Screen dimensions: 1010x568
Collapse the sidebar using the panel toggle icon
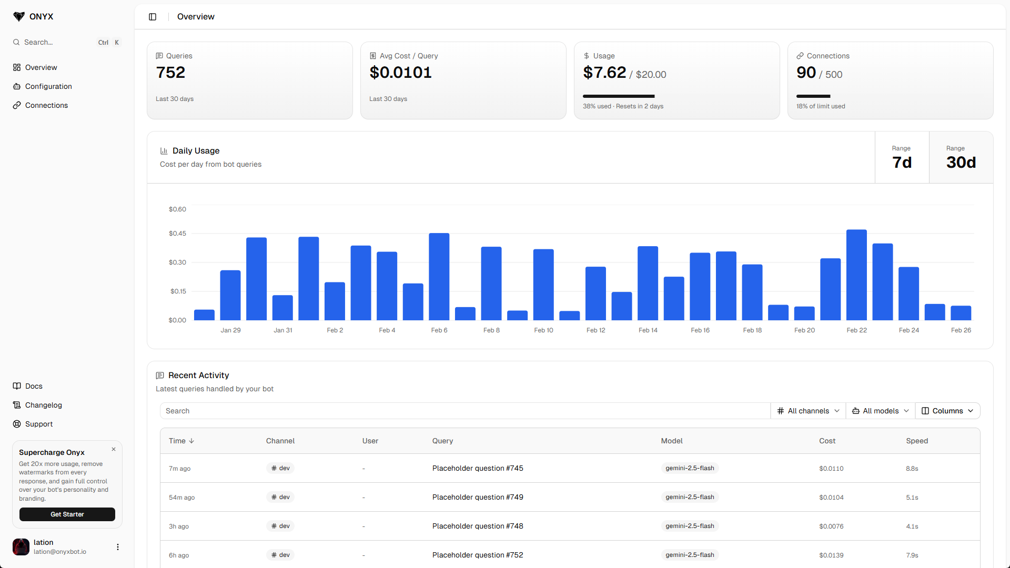click(153, 17)
